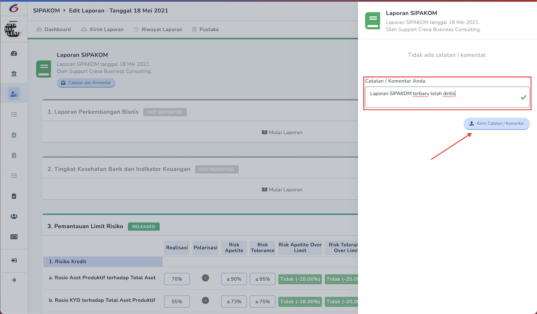This screenshot has width=537, height=314.
Task: Click the Risk Apetite column header
Action: click(234, 248)
